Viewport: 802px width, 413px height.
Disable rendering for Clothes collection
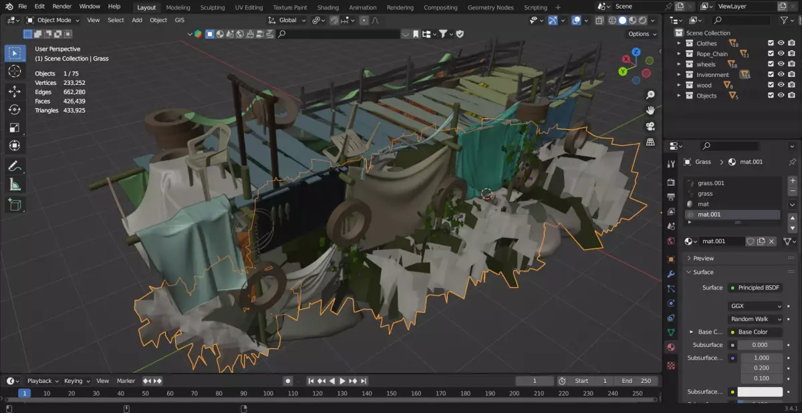[791, 43]
